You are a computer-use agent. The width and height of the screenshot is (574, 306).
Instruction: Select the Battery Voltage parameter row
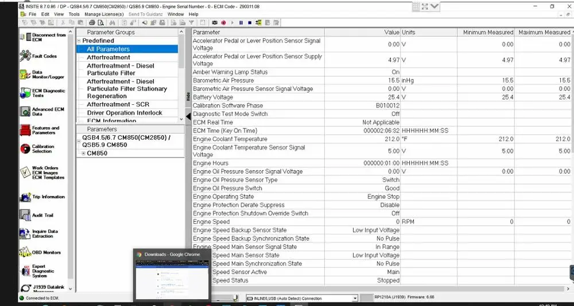click(x=382, y=97)
